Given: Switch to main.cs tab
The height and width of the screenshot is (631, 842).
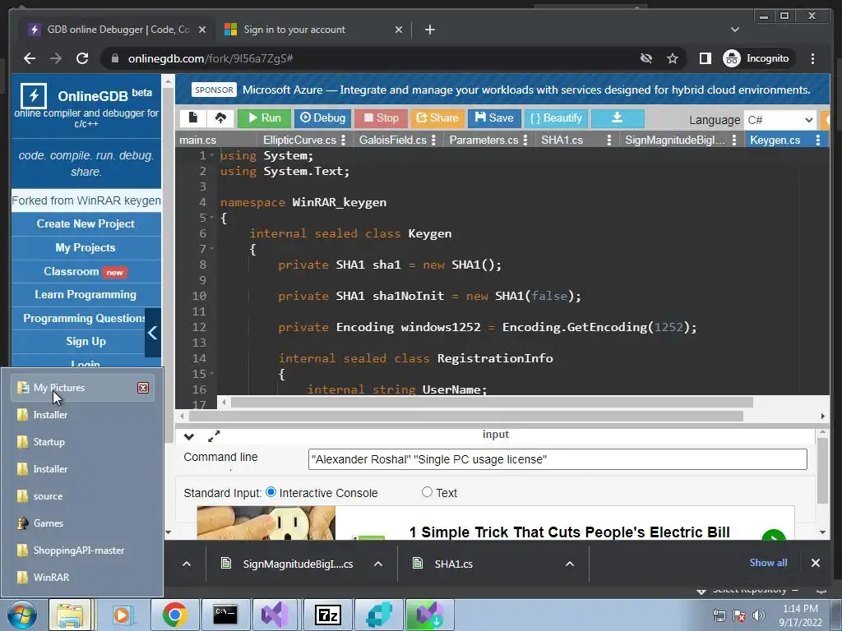Looking at the screenshot, I should click(x=198, y=140).
